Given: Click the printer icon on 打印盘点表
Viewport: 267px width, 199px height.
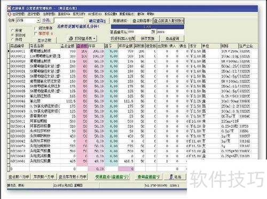Looking at the screenshot, I should pyautogui.click(x=71, y=38).
